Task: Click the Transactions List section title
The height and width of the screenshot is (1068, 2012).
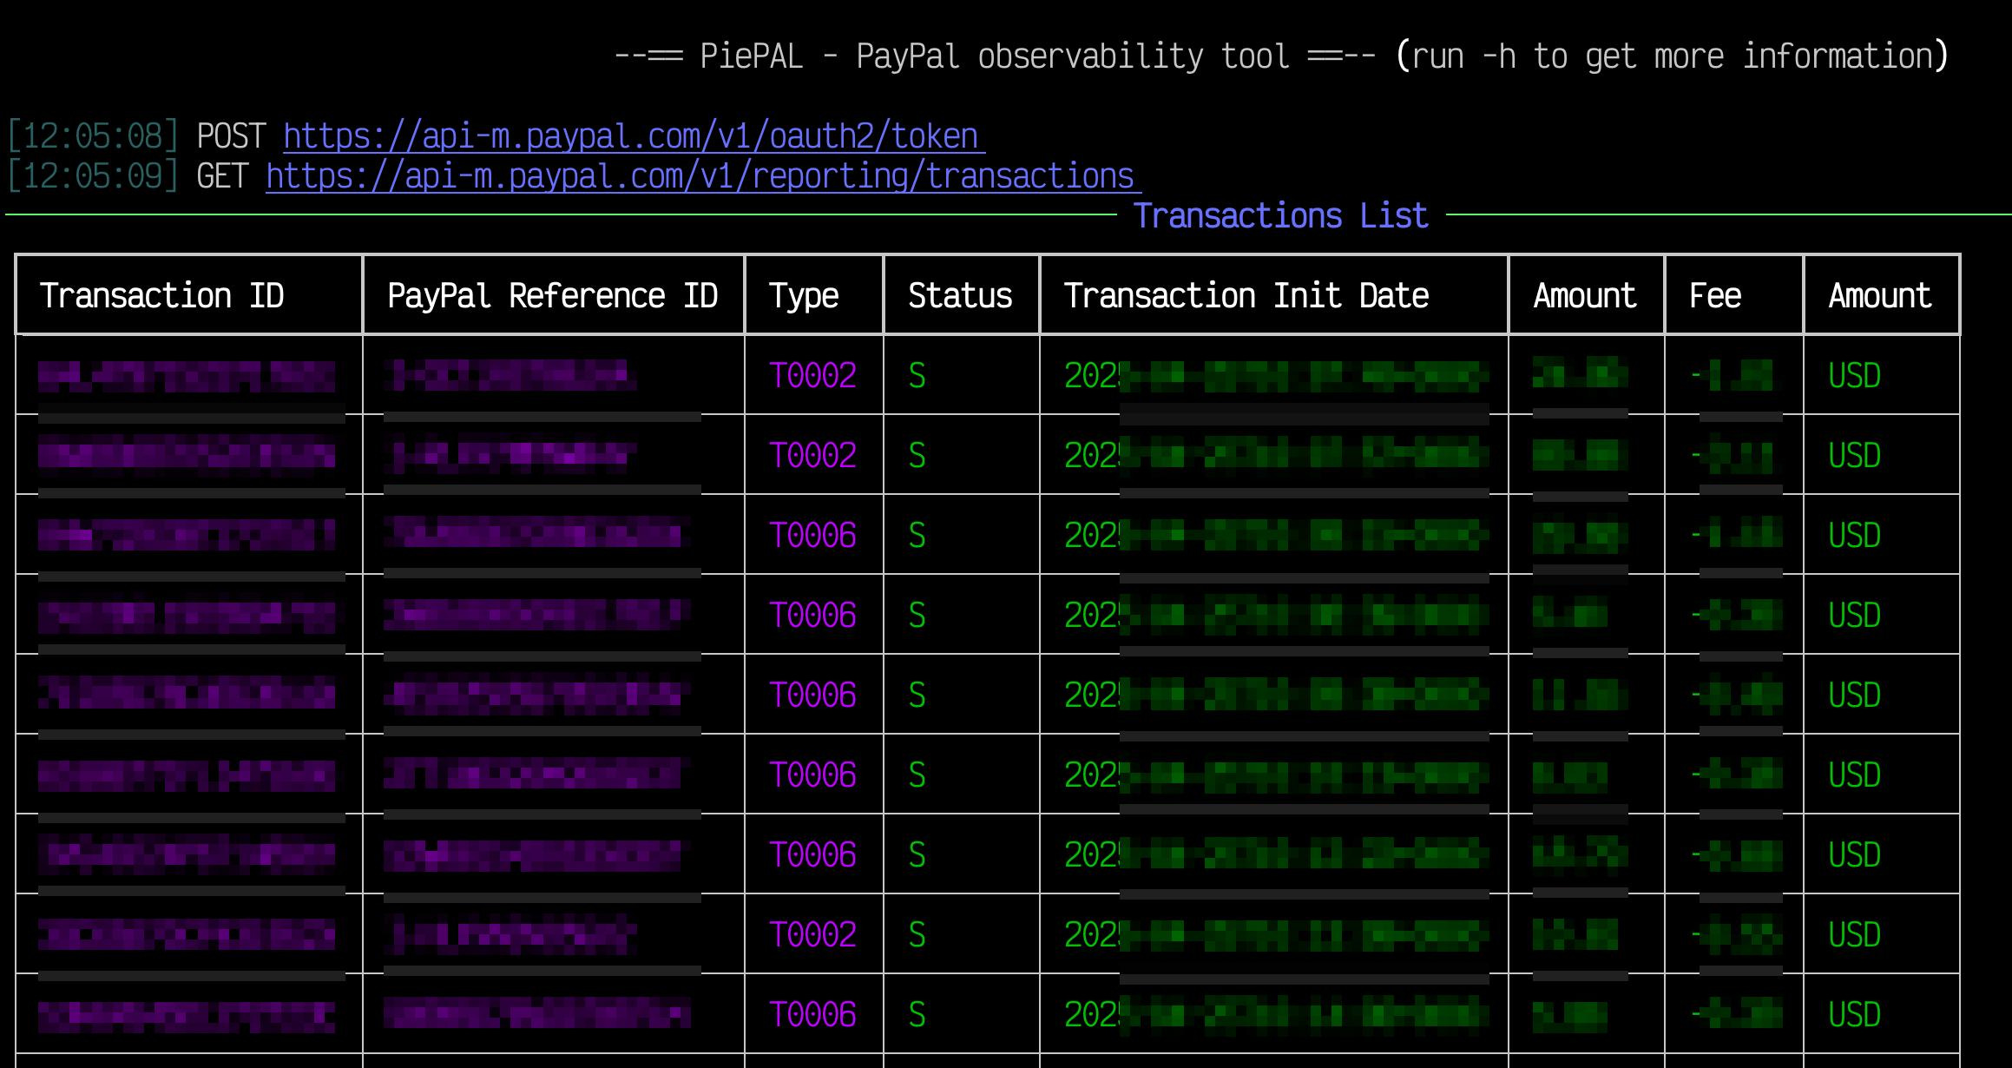Action: (1280, 215)
